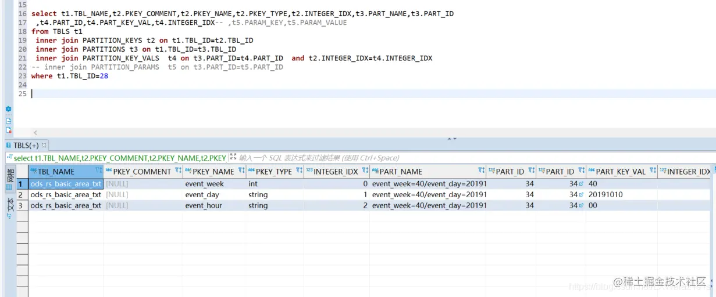Click the blue gear icon beside the editor

tap(8, 108)
